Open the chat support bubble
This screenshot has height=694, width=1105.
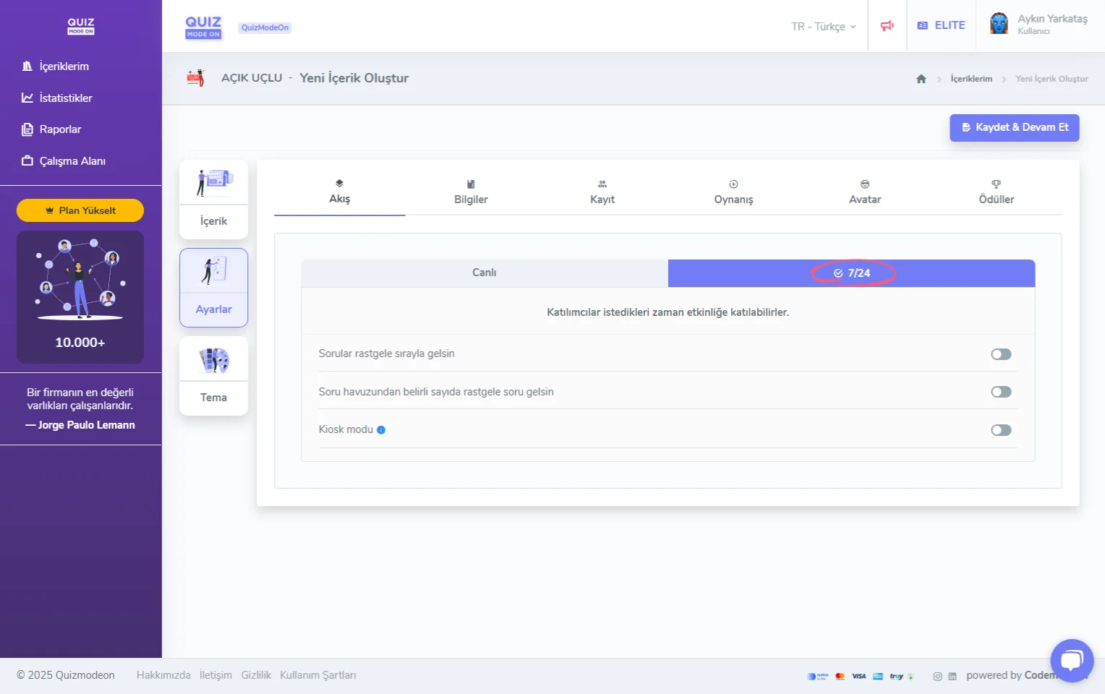[x=1072, y=660]
